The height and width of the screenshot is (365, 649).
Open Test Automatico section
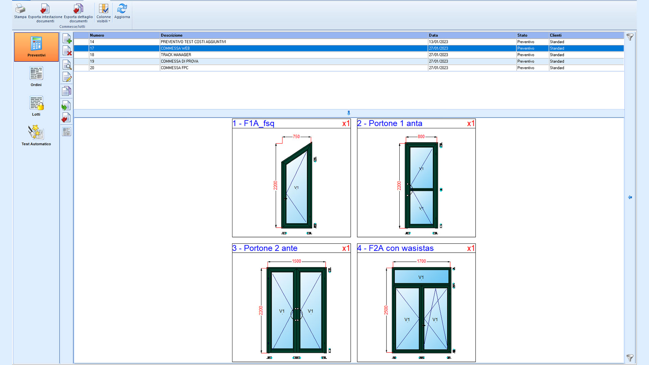[36, 135]
